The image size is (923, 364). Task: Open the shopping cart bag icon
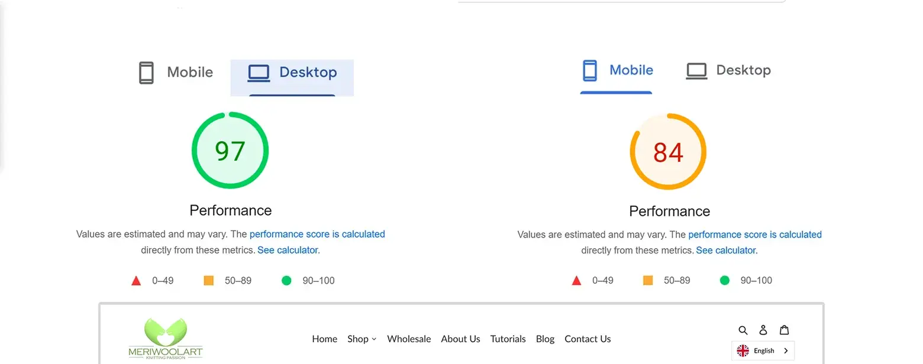[784, 330]
